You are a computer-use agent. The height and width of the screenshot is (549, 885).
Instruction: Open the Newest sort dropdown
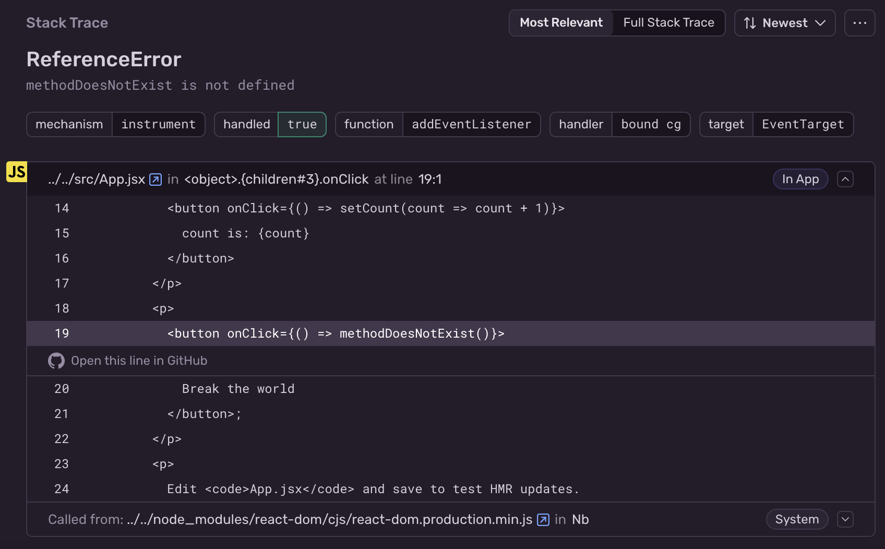coord(784,22)
